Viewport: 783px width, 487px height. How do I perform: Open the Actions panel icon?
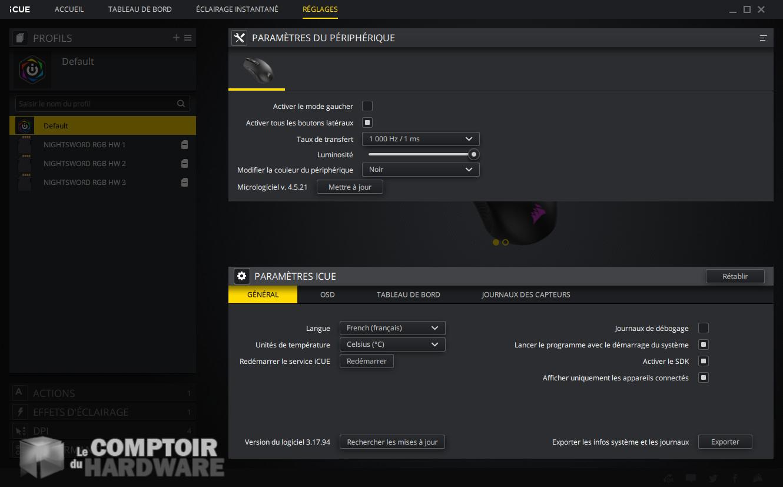(19, 393)
